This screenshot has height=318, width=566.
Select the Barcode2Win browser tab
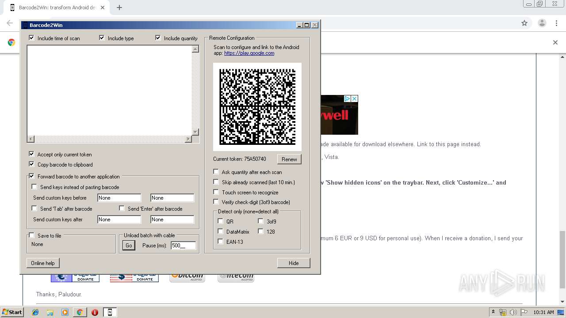pyautogui.click(x=57, y=8)
